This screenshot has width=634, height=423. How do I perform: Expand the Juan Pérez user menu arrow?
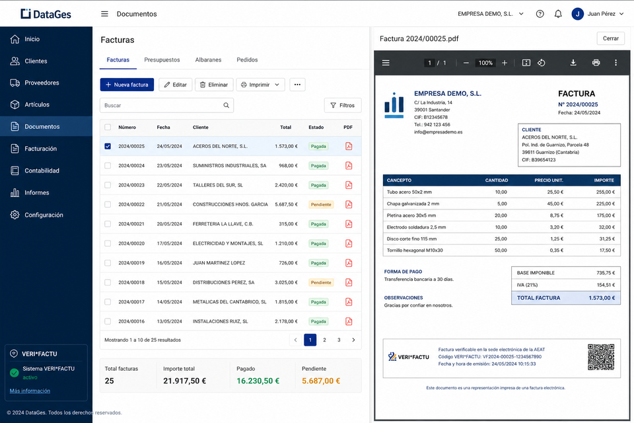click(621, 14)
